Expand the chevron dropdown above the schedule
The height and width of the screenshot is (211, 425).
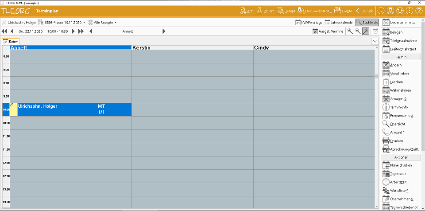click(x=375, y=41)
